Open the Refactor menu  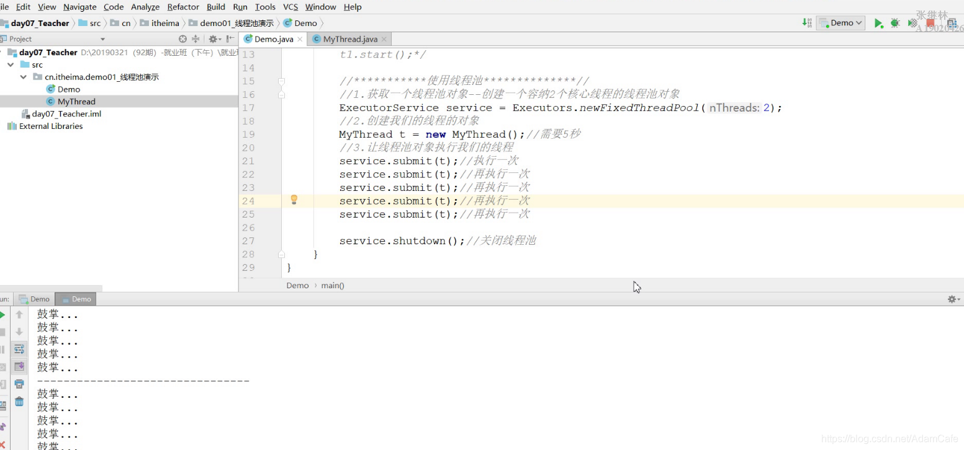pos(183,7)
